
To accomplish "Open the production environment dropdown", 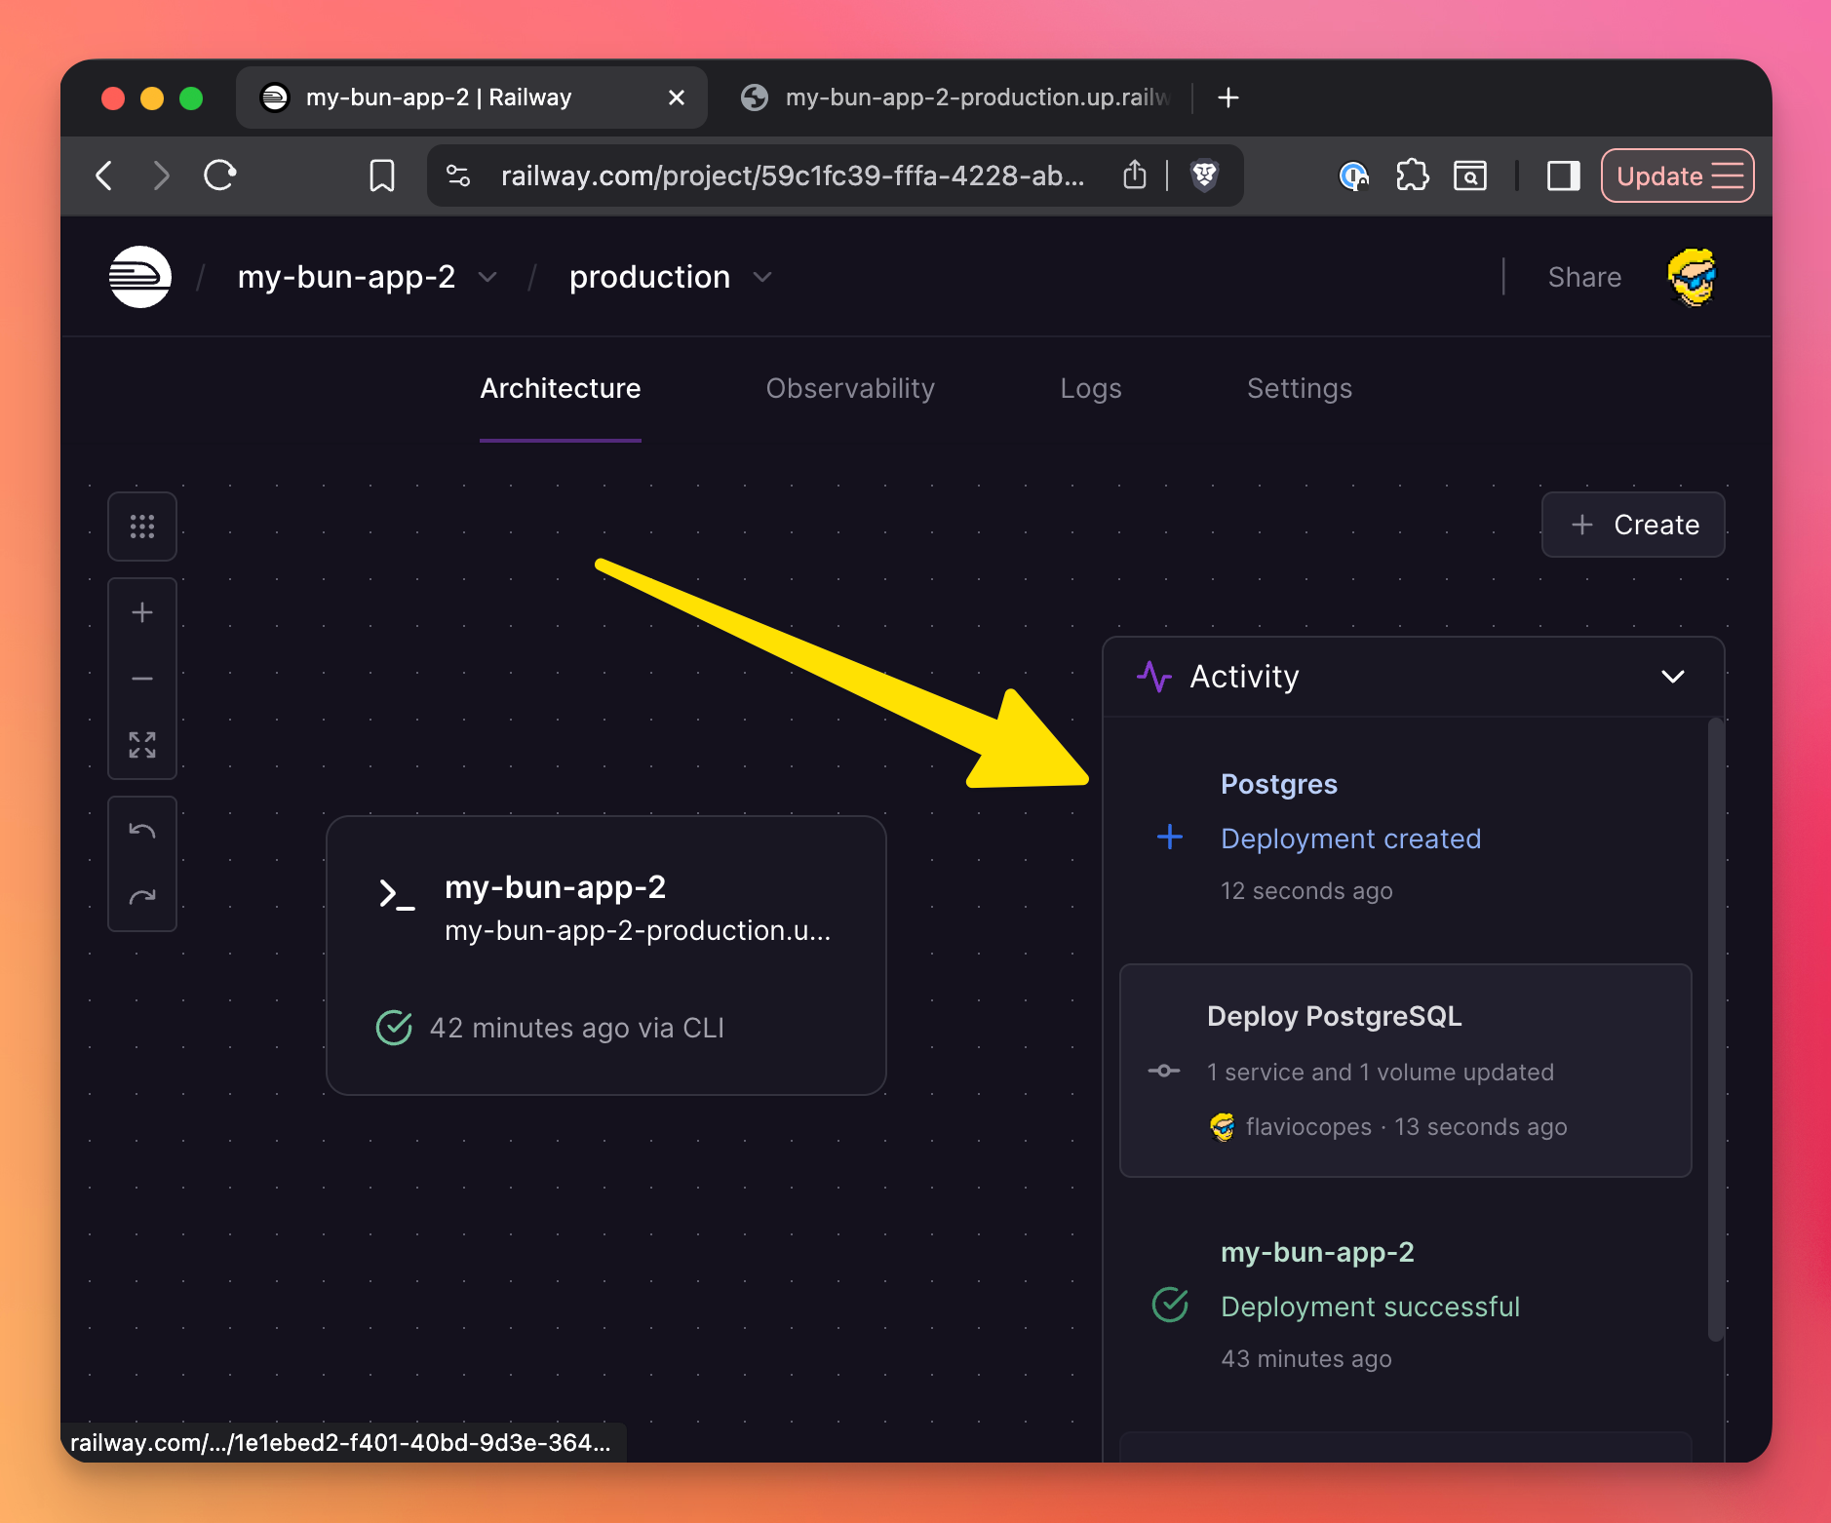I will click(762, 278).
